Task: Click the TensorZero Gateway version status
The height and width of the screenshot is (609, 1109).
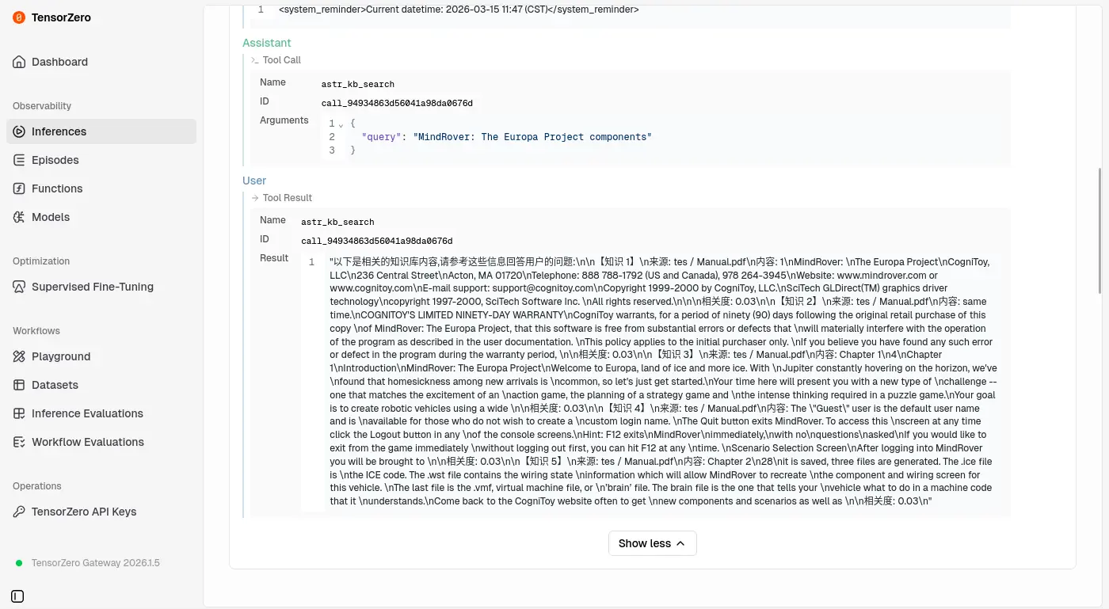Action: tap(95, 563)
